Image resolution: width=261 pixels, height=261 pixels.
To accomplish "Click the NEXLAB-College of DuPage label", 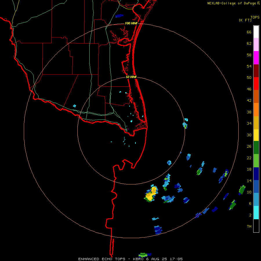I will click(231, 3).
